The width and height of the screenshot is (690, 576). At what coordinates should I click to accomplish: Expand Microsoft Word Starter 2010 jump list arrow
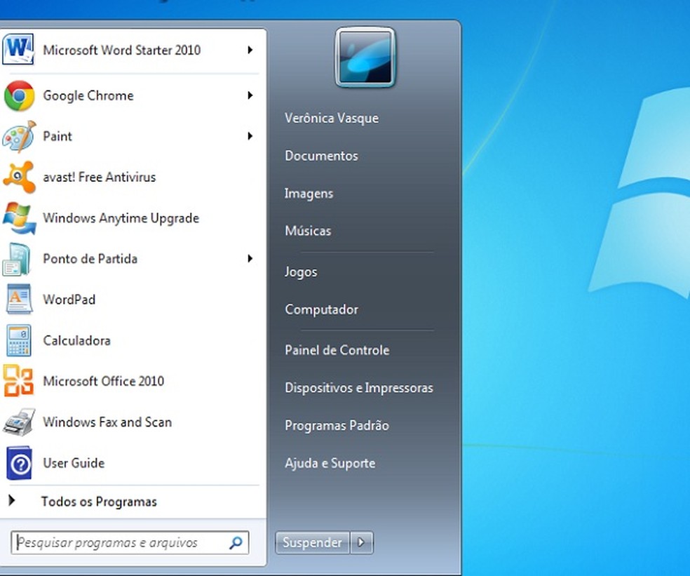250,50
